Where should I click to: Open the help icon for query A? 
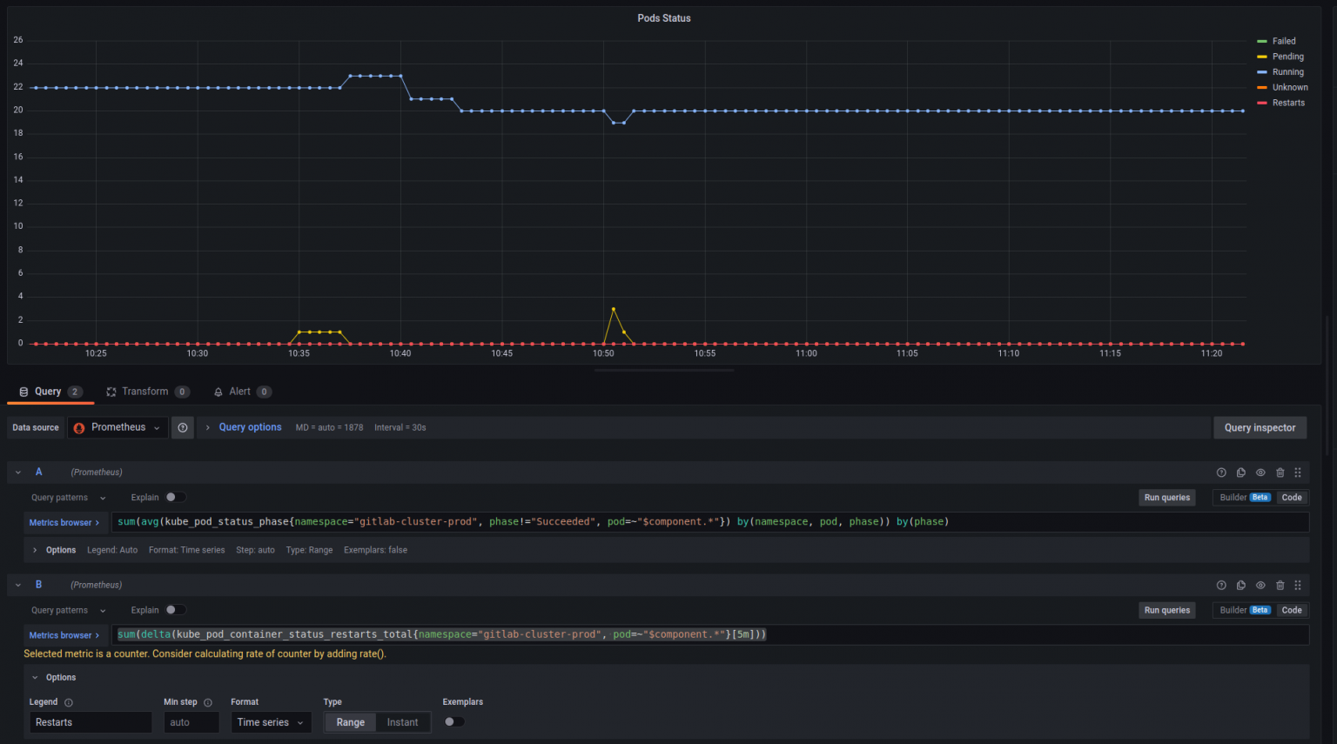point(1221,473)
